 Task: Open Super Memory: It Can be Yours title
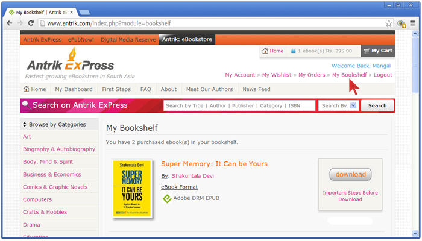click(214, 164)
